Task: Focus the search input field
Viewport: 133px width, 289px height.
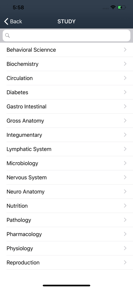Action: point(66,35)
